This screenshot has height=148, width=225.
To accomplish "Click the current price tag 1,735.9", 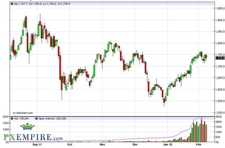I will point(220,58).
